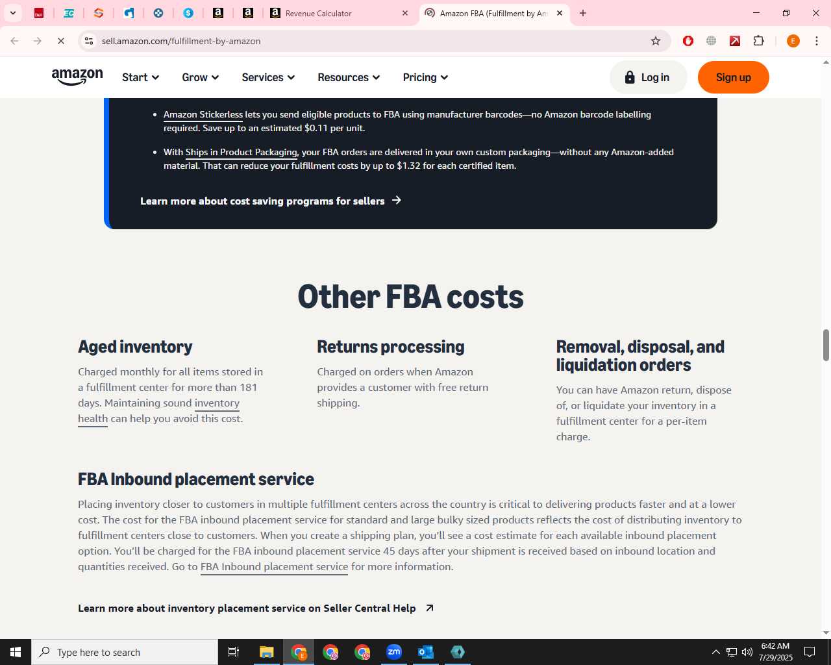Click the Aged inventory heading
The image size is (831, 665).
coord(135,347)
